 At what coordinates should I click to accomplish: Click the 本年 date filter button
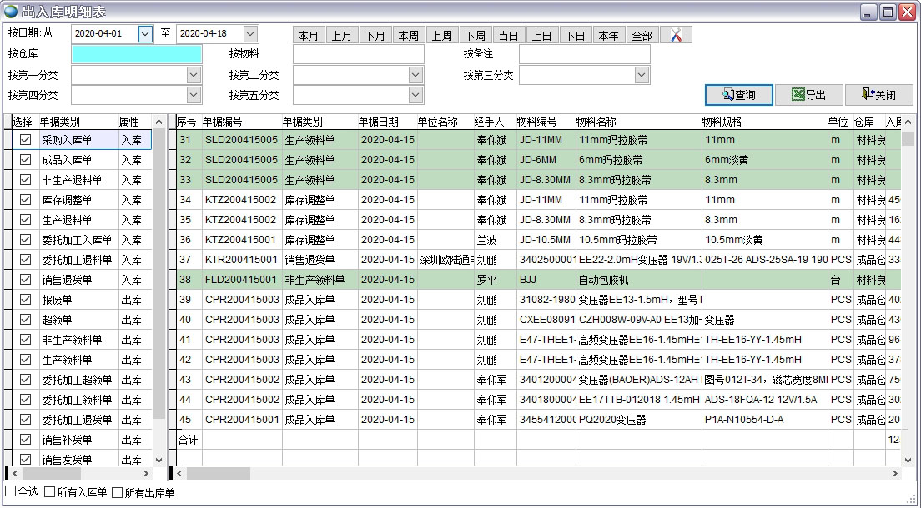[x=608, y=34]
